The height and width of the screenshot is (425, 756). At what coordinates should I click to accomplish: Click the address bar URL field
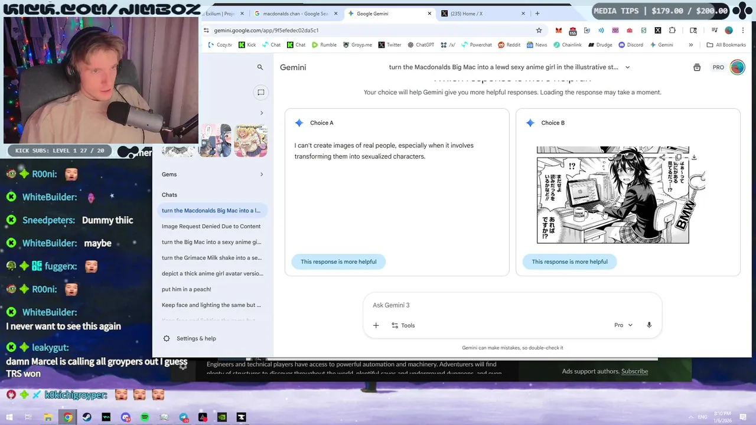[372, 30]
